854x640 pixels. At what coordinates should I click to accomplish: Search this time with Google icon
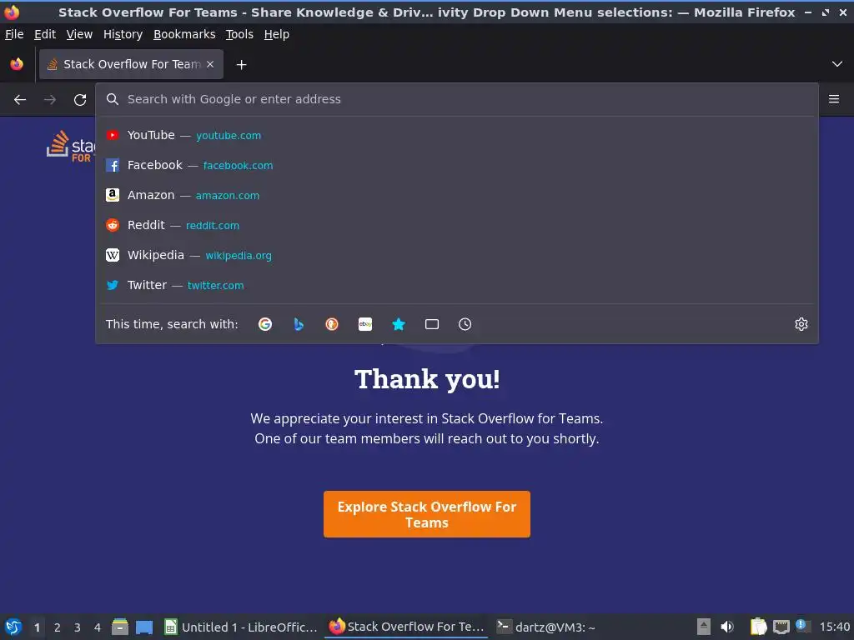265,324
